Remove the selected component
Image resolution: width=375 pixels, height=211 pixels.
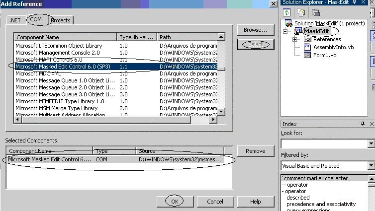pyautogui.click(x=256, y=151)
